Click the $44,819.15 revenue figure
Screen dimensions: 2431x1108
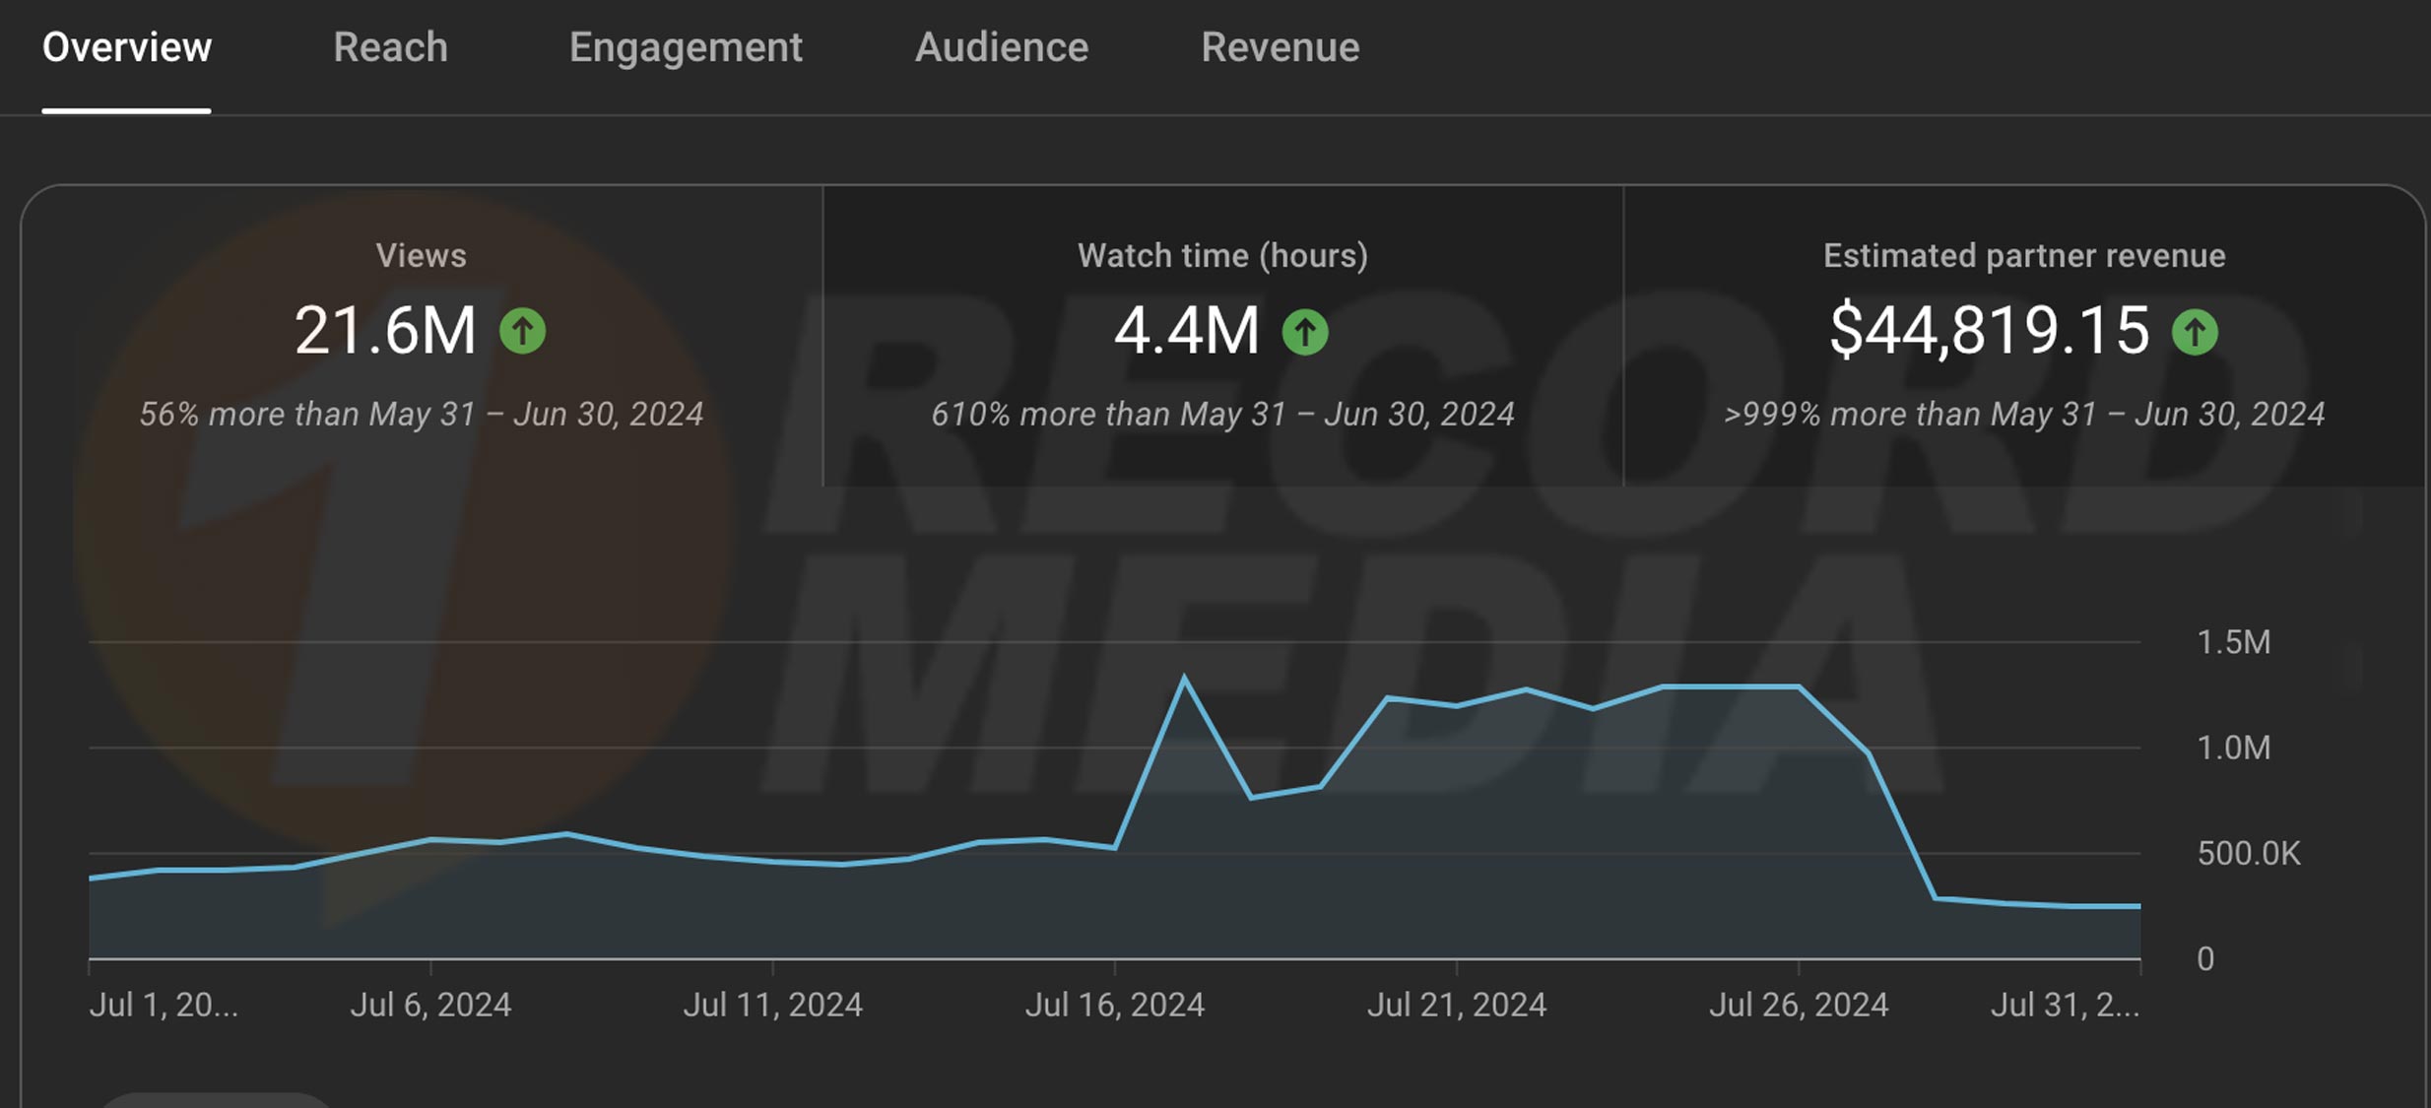[x=1989, y=330]
